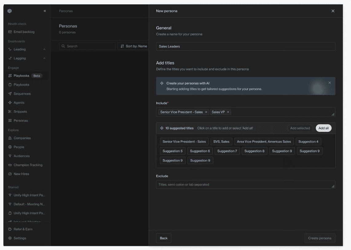Select the Suggestion 7 chip
The image size is (351, 250).
pos(227,151)
